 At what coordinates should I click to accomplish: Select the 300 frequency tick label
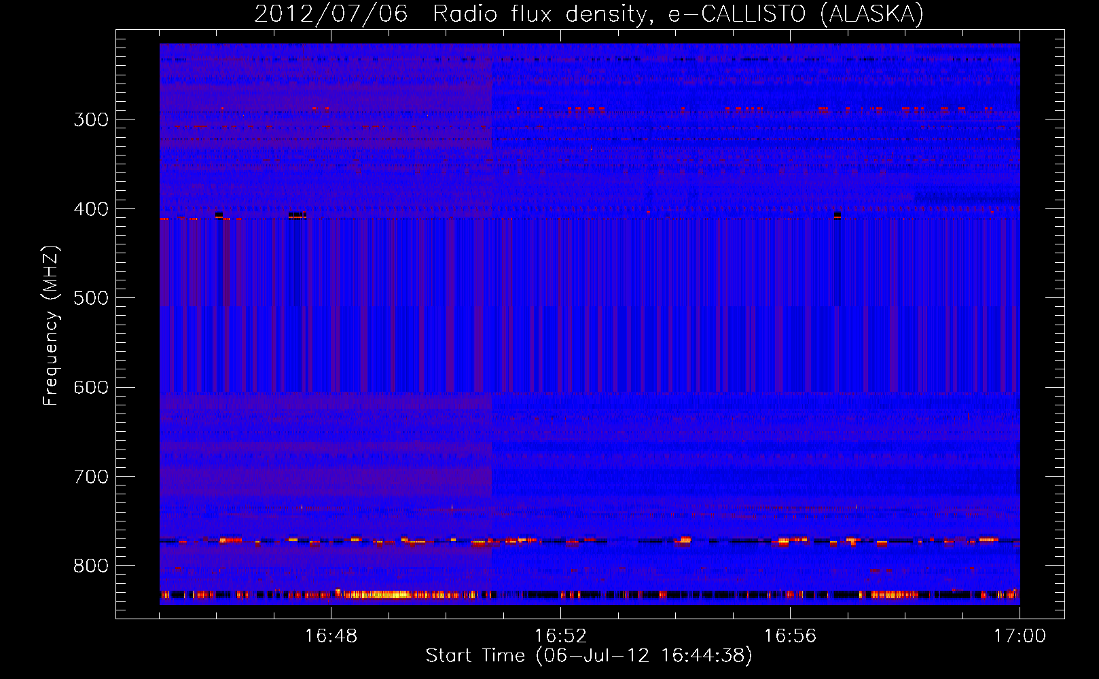[91, 120]
